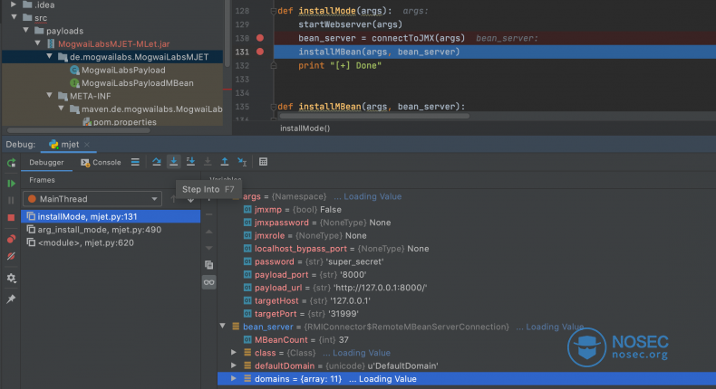Collapse the bean_server variable
This screenshot has height=389, width=716.
222,326
